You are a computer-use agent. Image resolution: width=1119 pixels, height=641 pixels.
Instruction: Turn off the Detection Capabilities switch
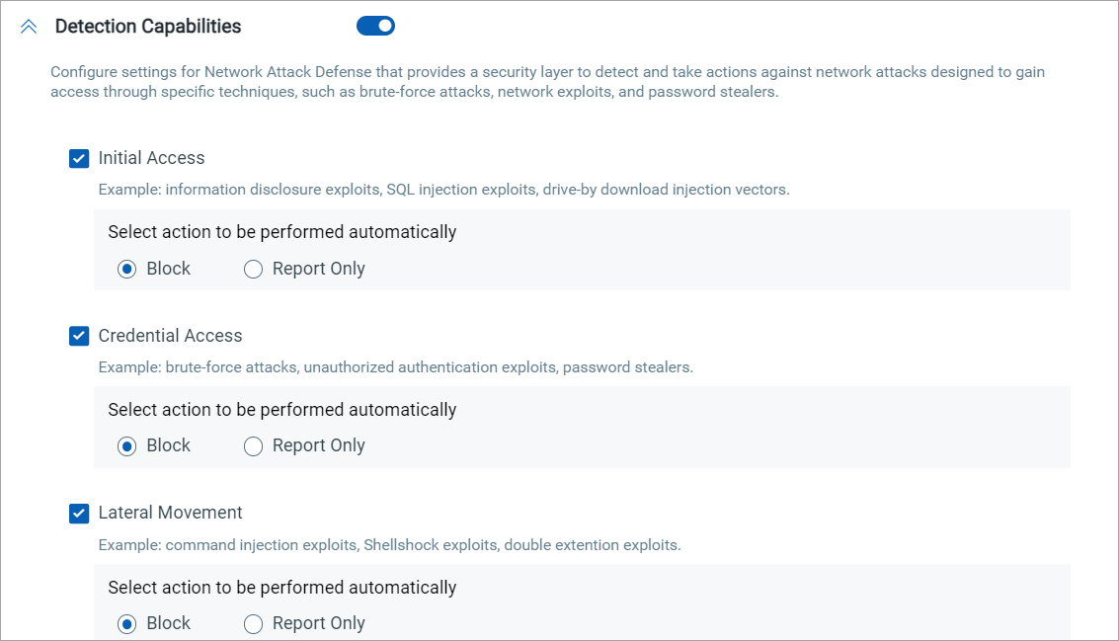375,26
